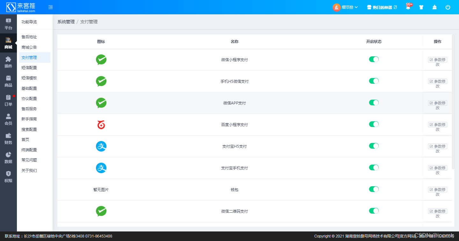Click the 手机H5微信支付 WeChat icon
This screenshot has height=241, width=459.
click(x=101, y=81)
